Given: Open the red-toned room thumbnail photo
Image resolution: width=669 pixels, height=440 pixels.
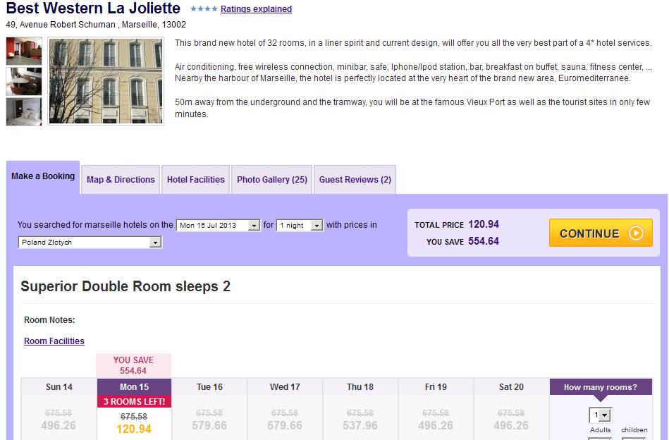Looking at the screenshot, I should pyautogui.click(x=24, y=51).
